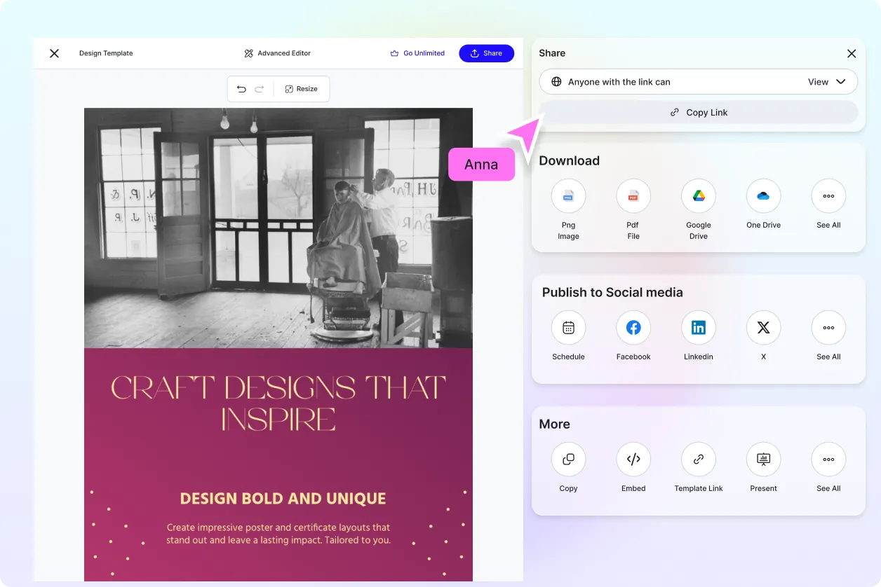Open the Advanced Editor
Viewport: 881px width, 587px height.
pos(277,53)
